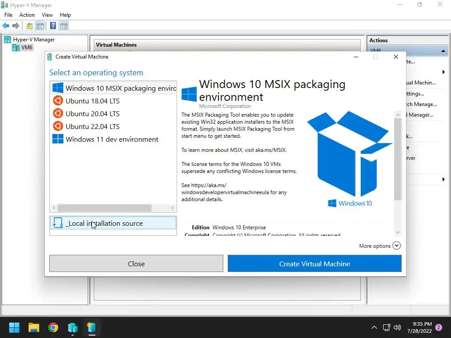Screen dimensions: 451x338
Task: Click the Back arrow in Hyper-V Manager toolbar
Action: [6, 26]
